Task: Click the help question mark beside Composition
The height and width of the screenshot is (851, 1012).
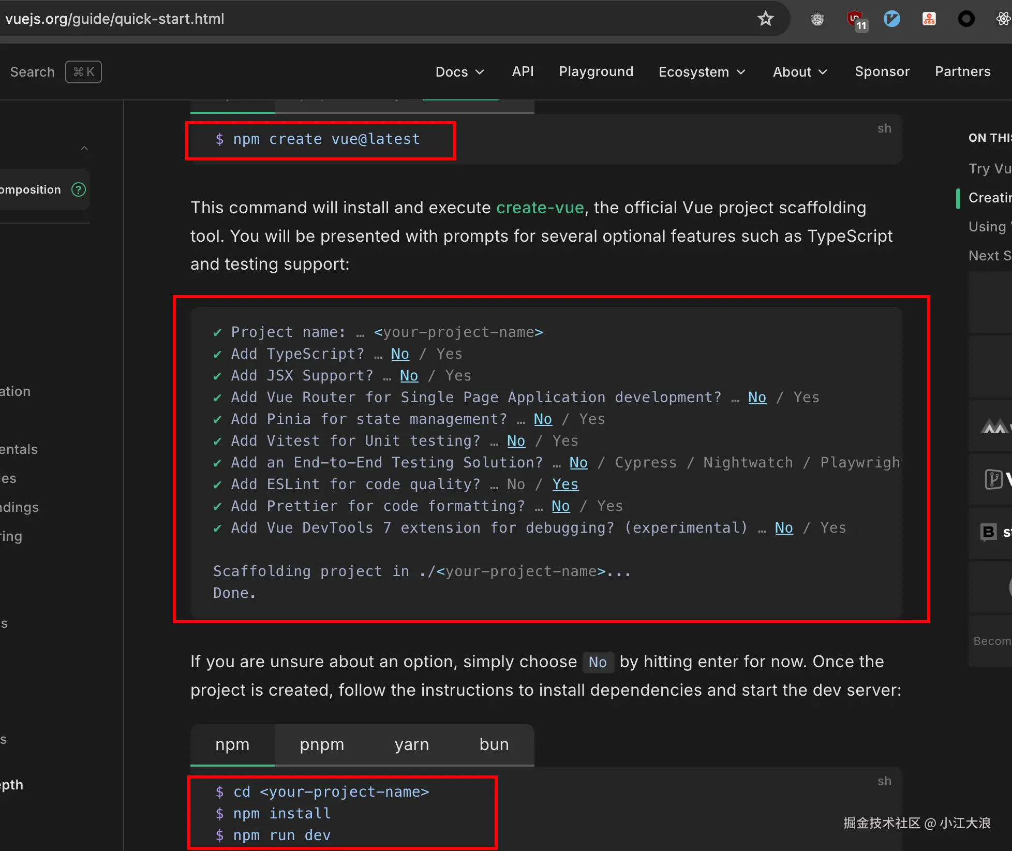Action: click(79, 190)
